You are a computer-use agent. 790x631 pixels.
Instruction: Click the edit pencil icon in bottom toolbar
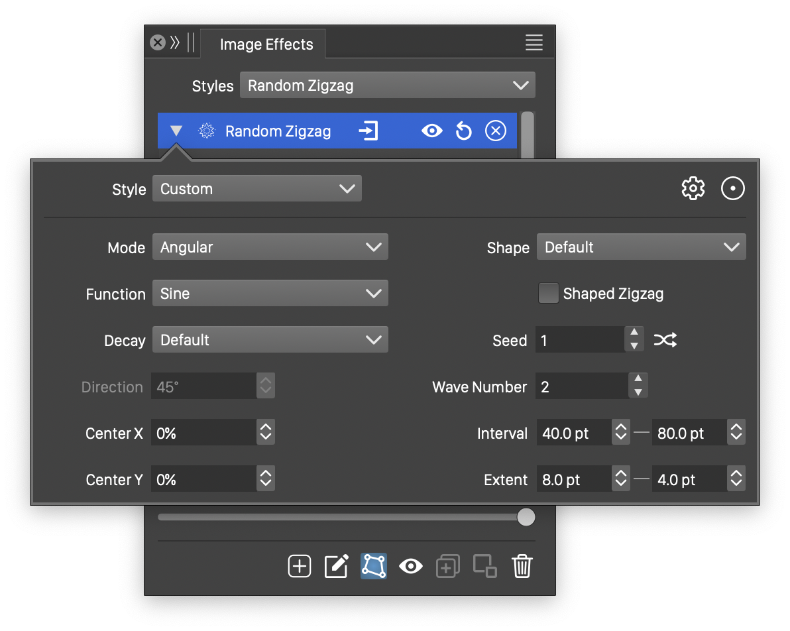[337, 567]
